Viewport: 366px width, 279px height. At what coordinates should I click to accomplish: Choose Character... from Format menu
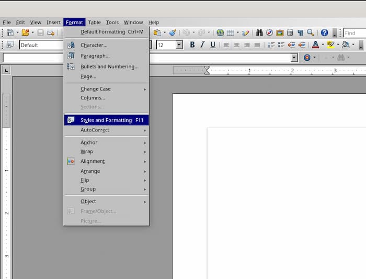tap(107, 45)
